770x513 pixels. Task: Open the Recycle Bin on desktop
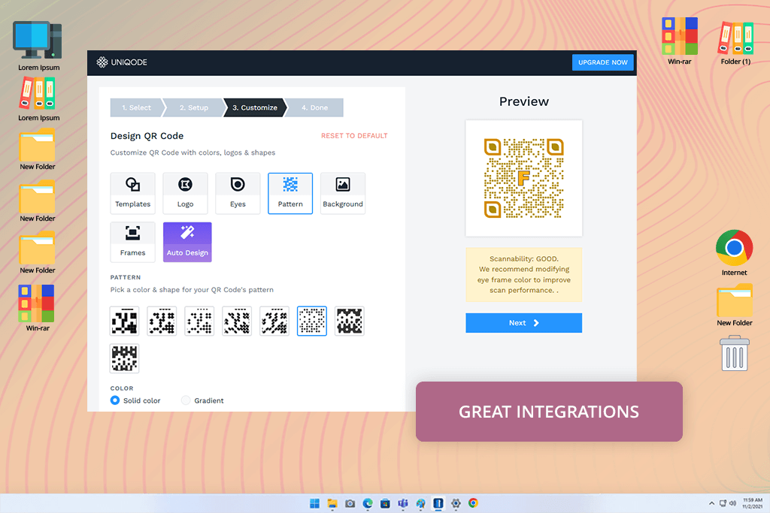point(735,353)
